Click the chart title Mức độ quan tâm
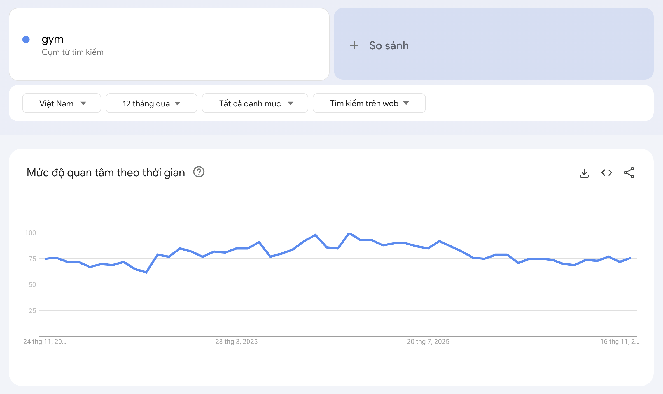 tap(106, 173)
